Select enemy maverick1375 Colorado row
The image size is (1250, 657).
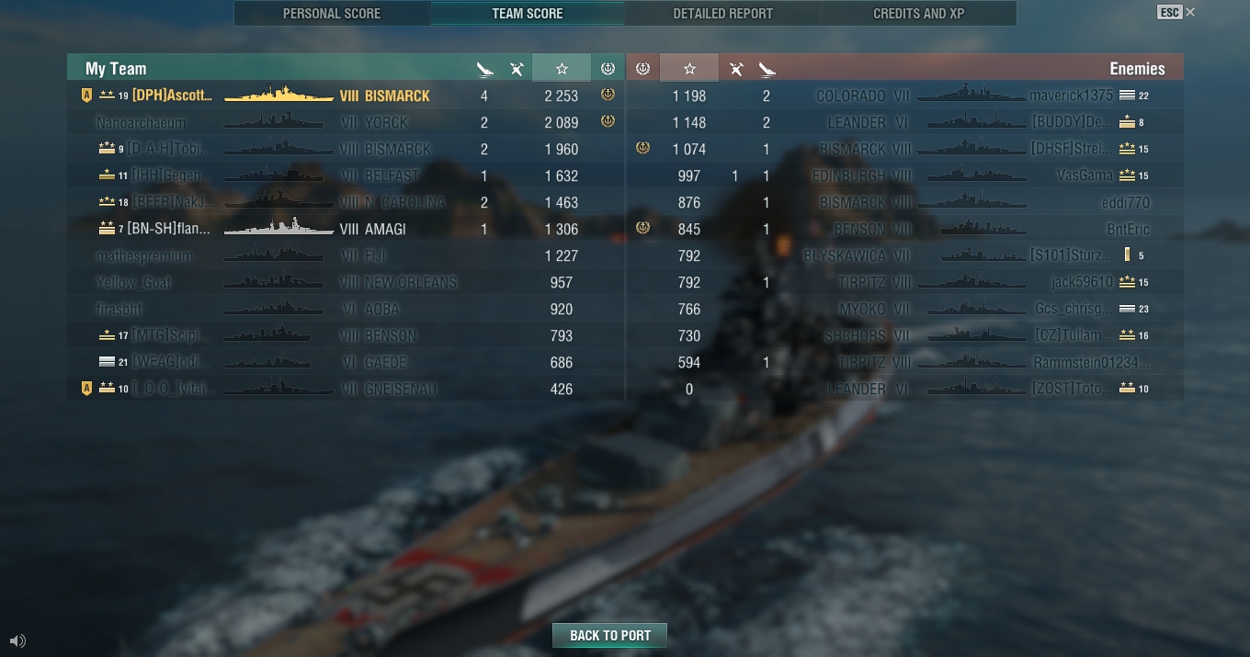point(905,96)
